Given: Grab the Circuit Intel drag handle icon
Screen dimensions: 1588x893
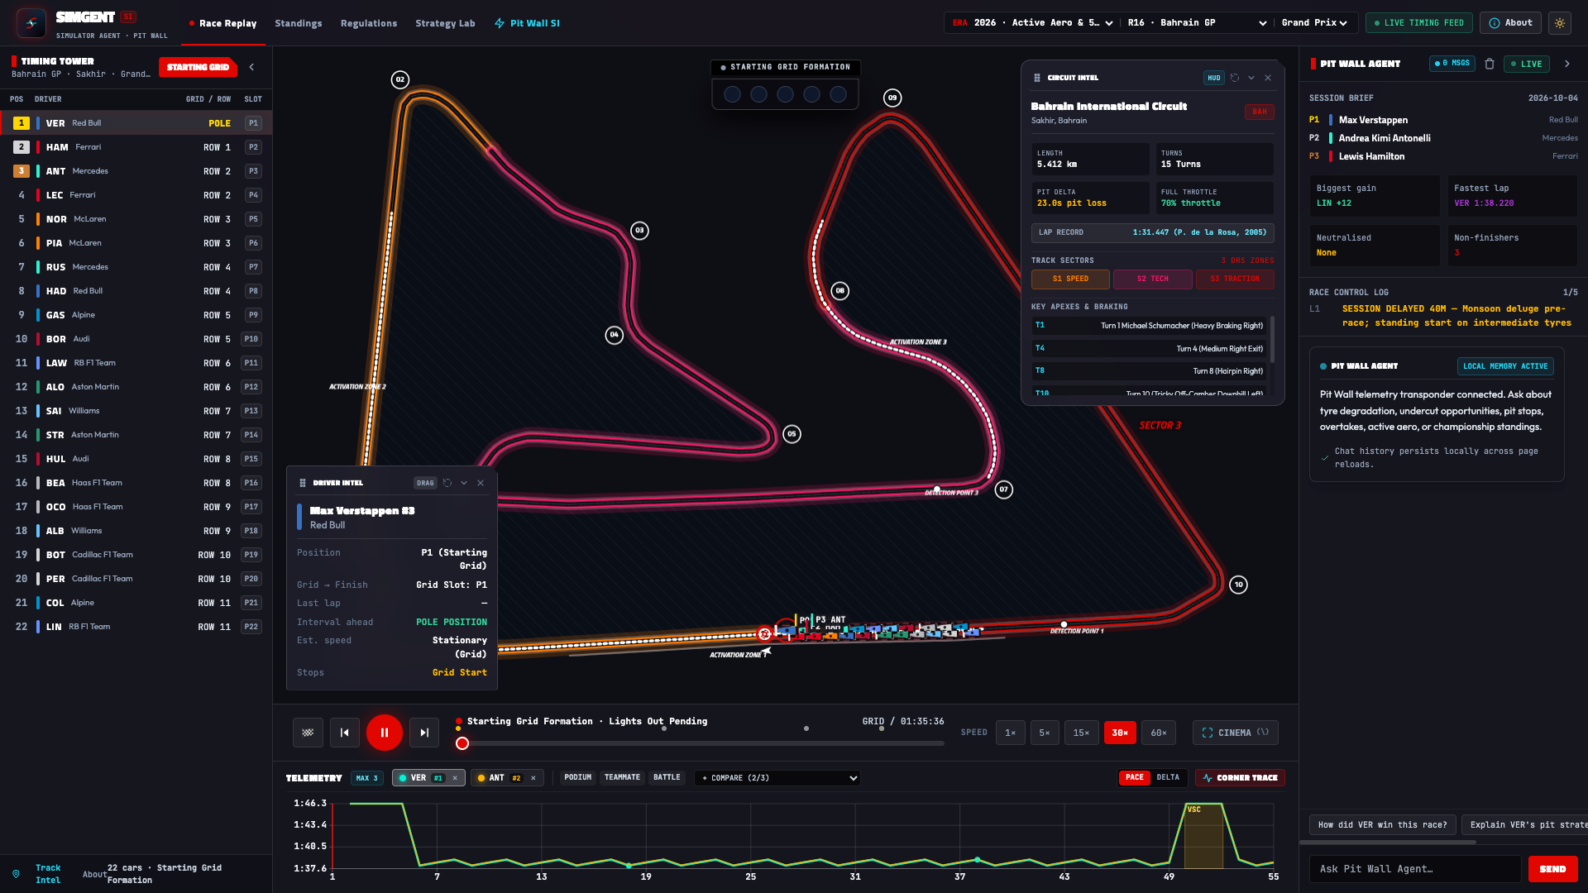Looking at the screenshot, I should 1037,78.
